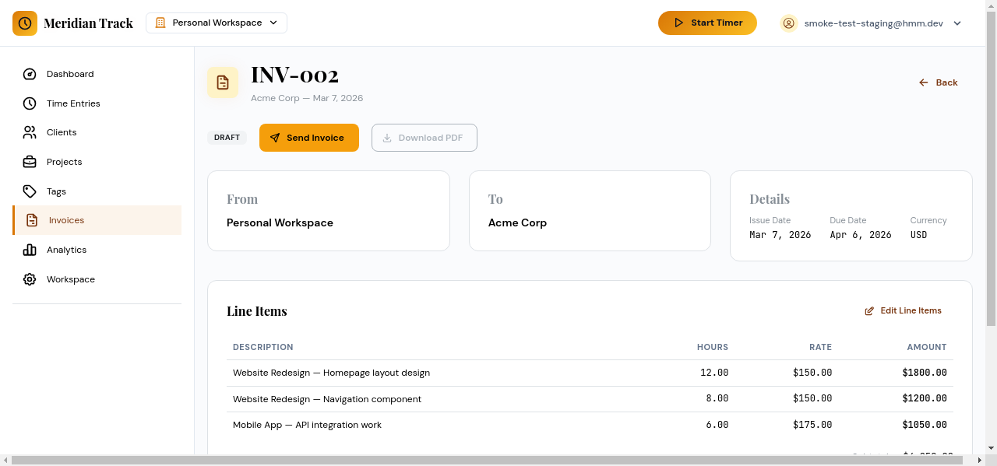Click the invoice document icon beside INV-002
997x466 pixels.
(x=223, y=82)
